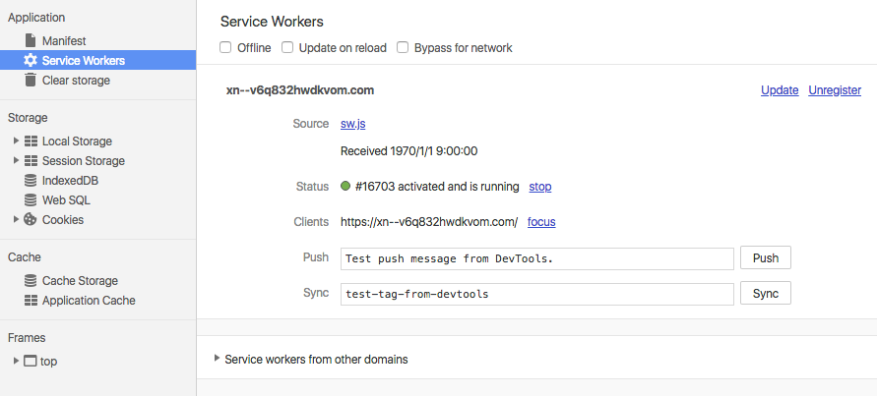
Task: Click the Sync button
Action: tap(766, 293)
